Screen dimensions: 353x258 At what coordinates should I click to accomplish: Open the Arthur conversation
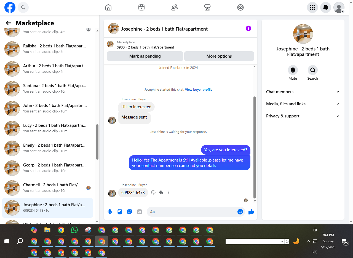pyautogui.click(x=47, y=69)
